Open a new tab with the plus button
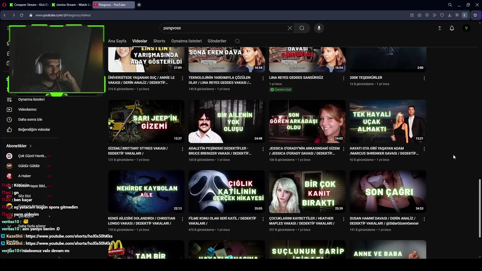The height and width of the screenshot is (271, 482). click(139, 5)
